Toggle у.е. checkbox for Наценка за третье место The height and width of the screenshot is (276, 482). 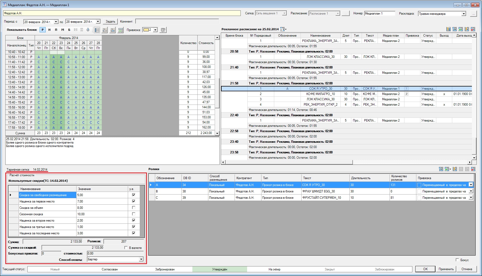coord(134,227)
